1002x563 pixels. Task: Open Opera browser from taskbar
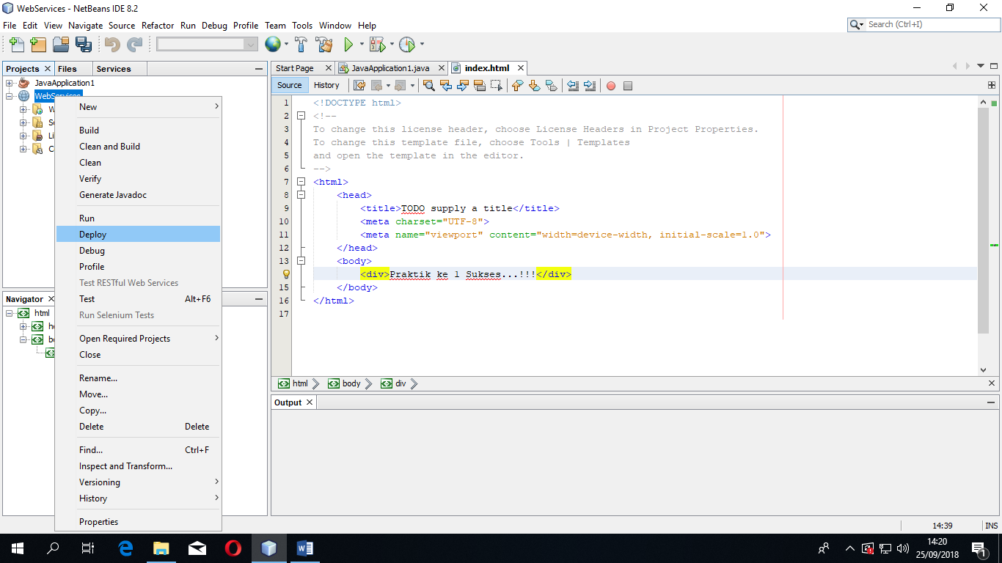click(233, 548)
